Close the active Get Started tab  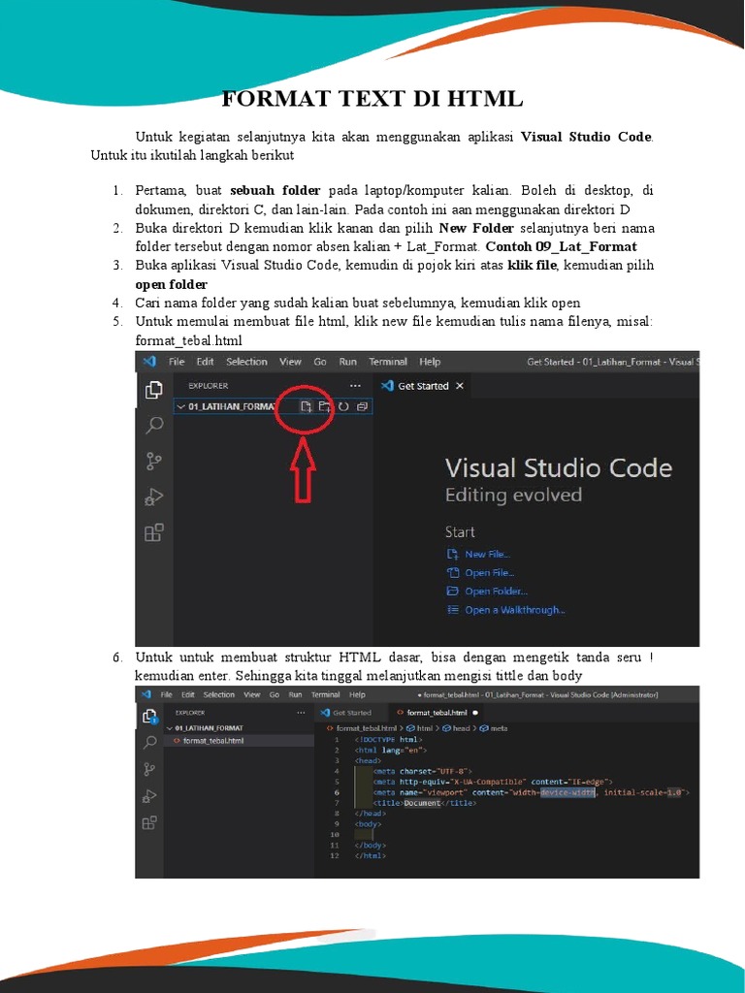(460, 386)
